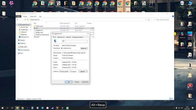196x110 pixels.
Task: Open the SnapChat desktop folder
Action: coord(182,46)
